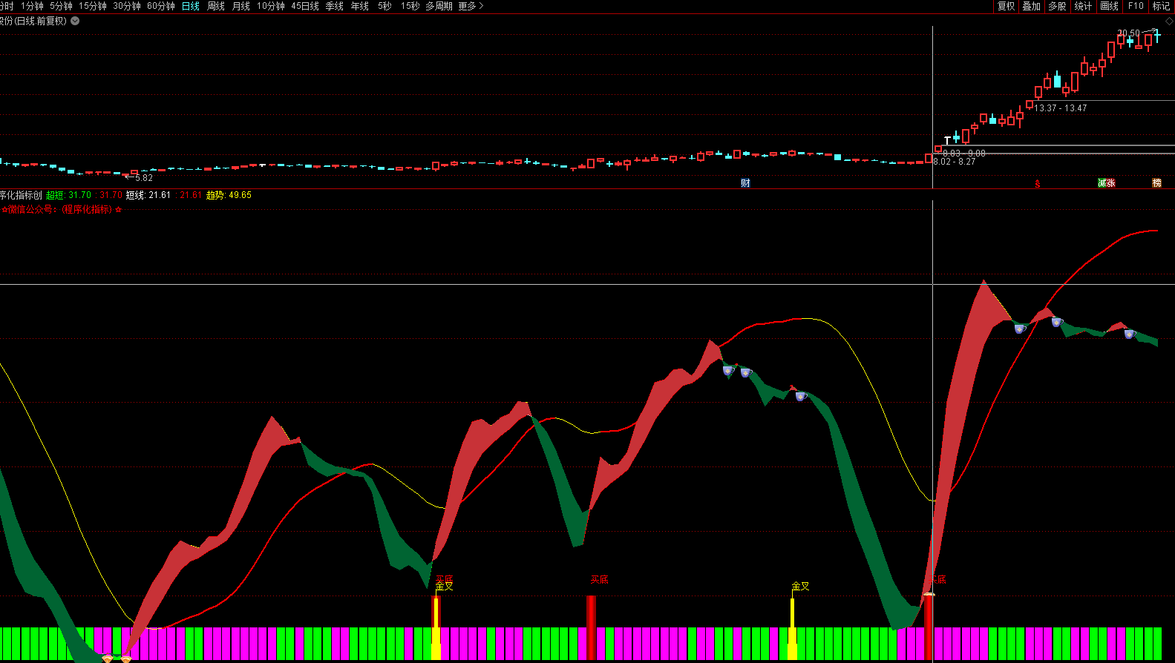Toggle the 复权 adjustment option
This screenshot has height=663, width=1175.
coord(1006,6)
